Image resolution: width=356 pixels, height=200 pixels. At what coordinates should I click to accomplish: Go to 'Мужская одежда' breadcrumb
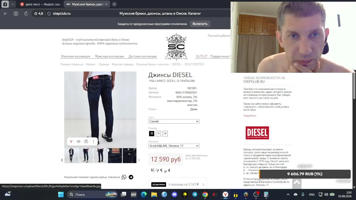(122, 64)
